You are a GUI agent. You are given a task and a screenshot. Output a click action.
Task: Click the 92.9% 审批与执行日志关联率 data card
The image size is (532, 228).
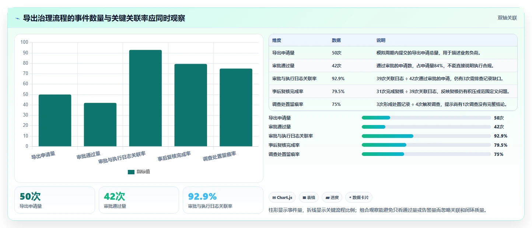223,200
